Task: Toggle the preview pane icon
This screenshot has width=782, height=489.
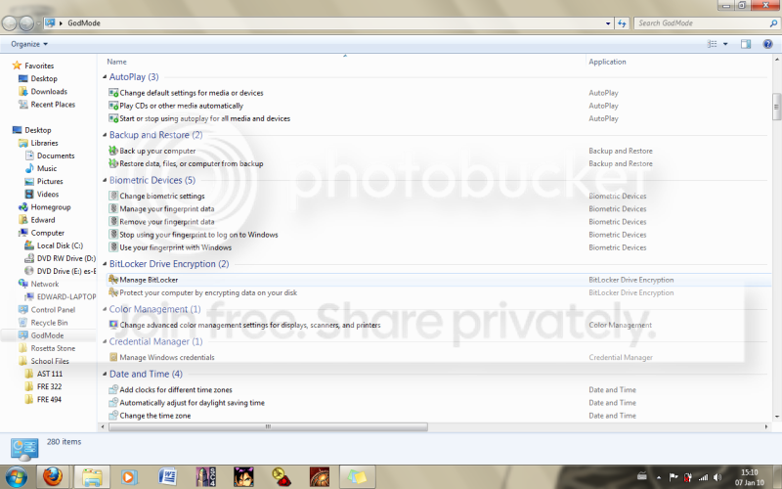Action: coord(745,44)
